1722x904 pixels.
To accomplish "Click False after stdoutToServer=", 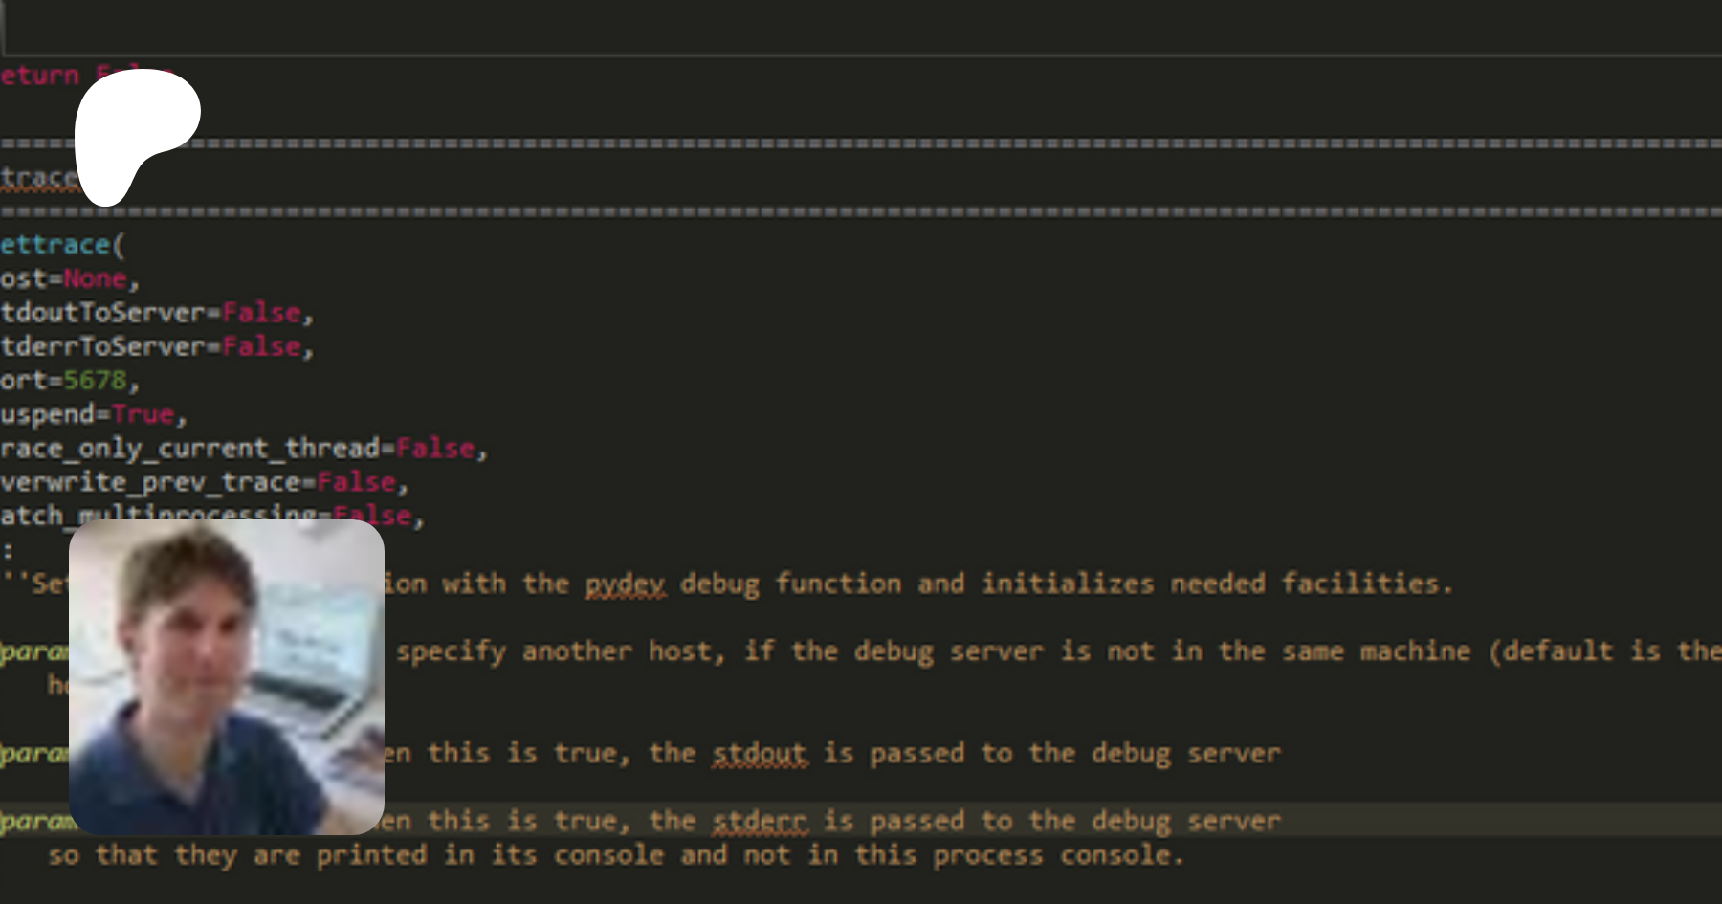I will tap(261, 313).
